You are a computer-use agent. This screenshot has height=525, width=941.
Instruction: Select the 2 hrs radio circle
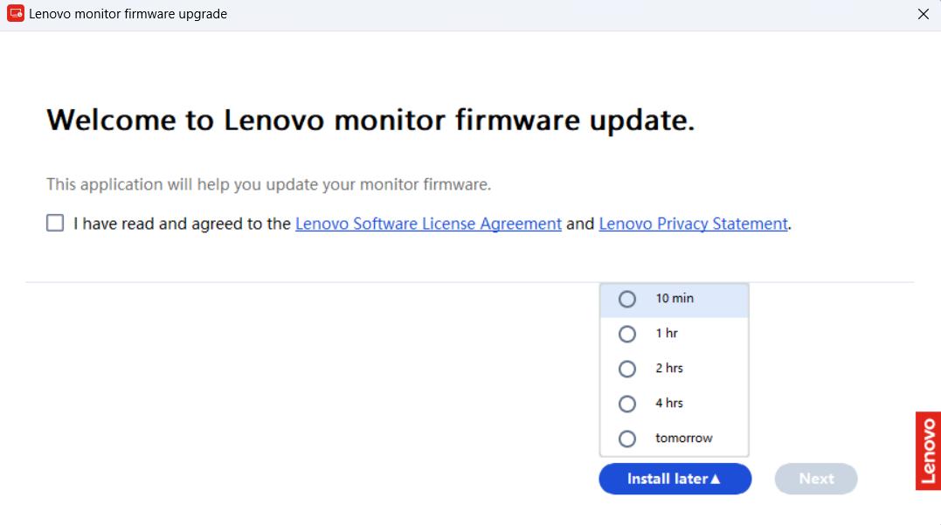(627, 369)
